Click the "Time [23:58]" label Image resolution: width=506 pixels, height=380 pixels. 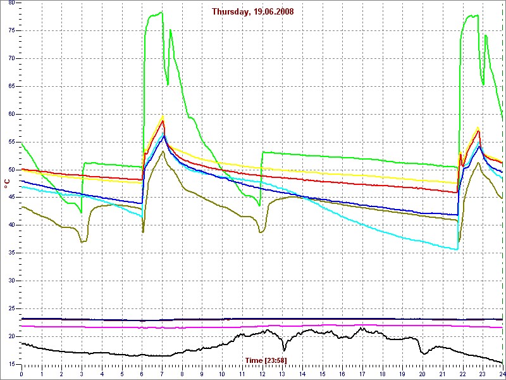pyautogui.click(x=266, y=360)
